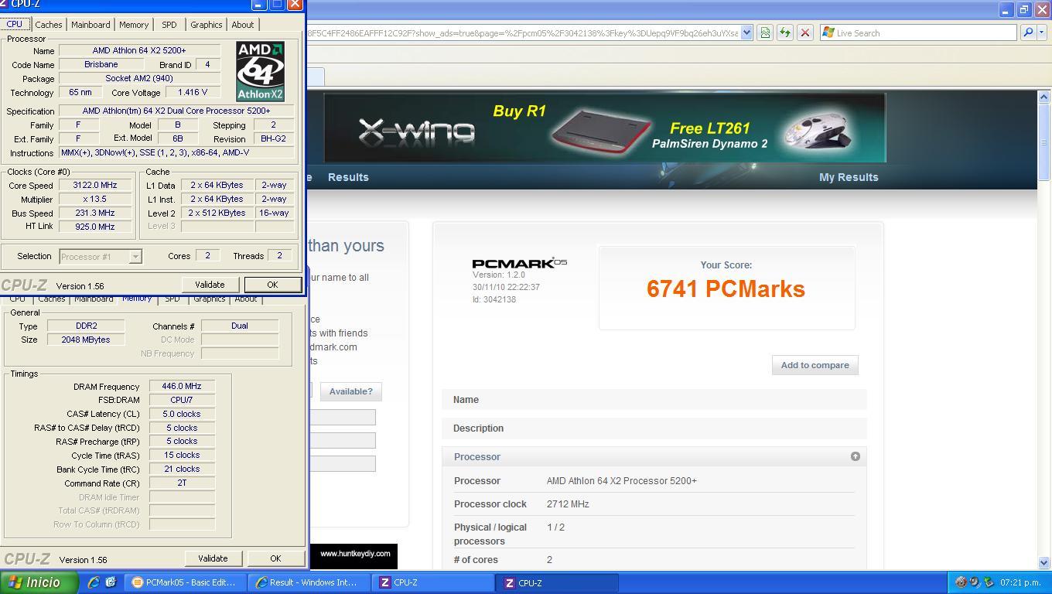The image size is (1052, 594).
Task: Click the taskbar clock showing 07:21 p.m.
Action: tap(1020, 582)
